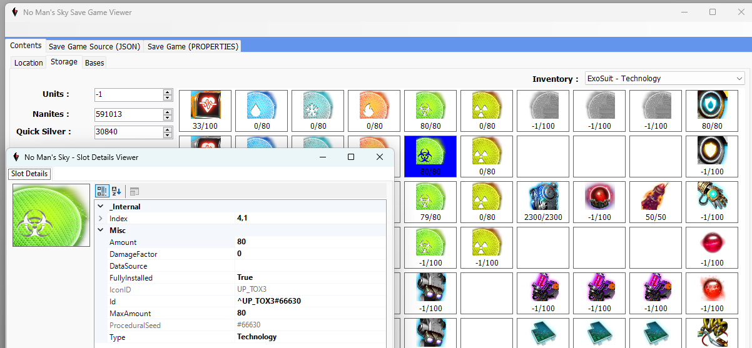The image size is (752, 348).
Task: Switch to Save Game Source (JSON) tab
Action: click(x=94, y=46)
